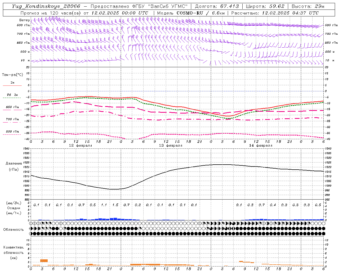Viewport: 339px width, 271px height.
Task: Click the 13 февраля date label
Action: [171, 146]
